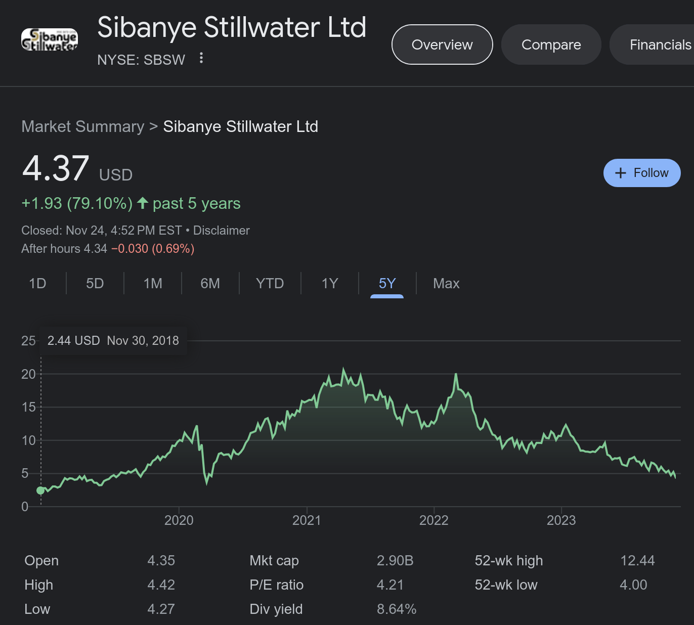Click the Sibanye Stillwater company logo
Viewport: 694px width, 625px height.
coord(50,40)
